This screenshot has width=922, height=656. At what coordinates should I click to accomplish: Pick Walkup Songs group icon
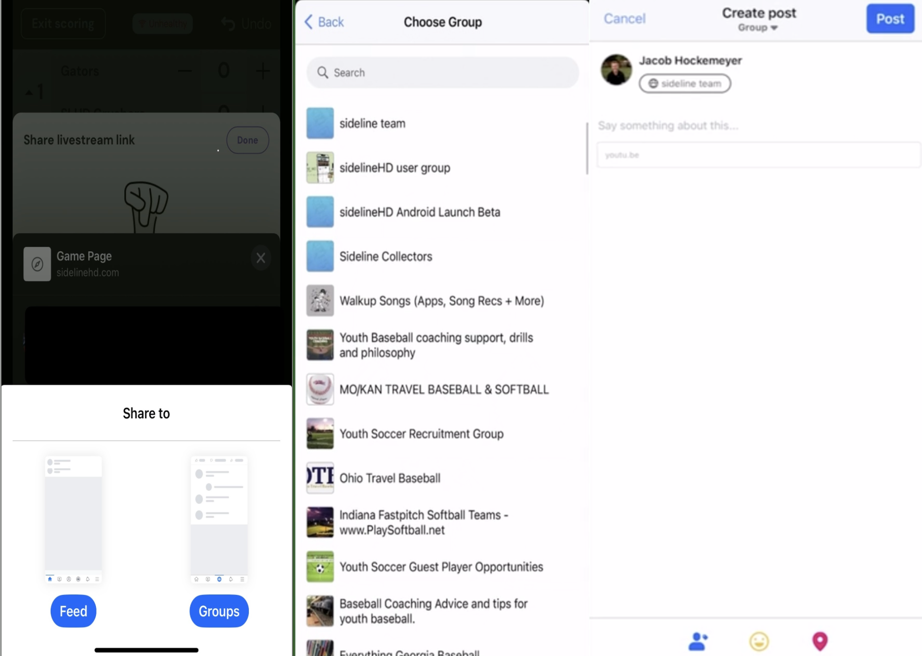320,301
